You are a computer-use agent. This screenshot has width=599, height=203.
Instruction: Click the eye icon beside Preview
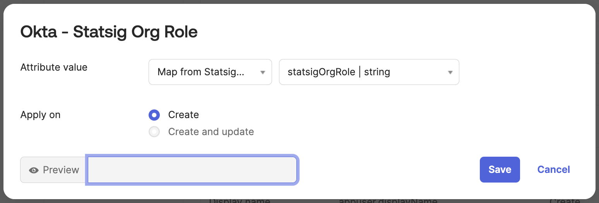34,170
